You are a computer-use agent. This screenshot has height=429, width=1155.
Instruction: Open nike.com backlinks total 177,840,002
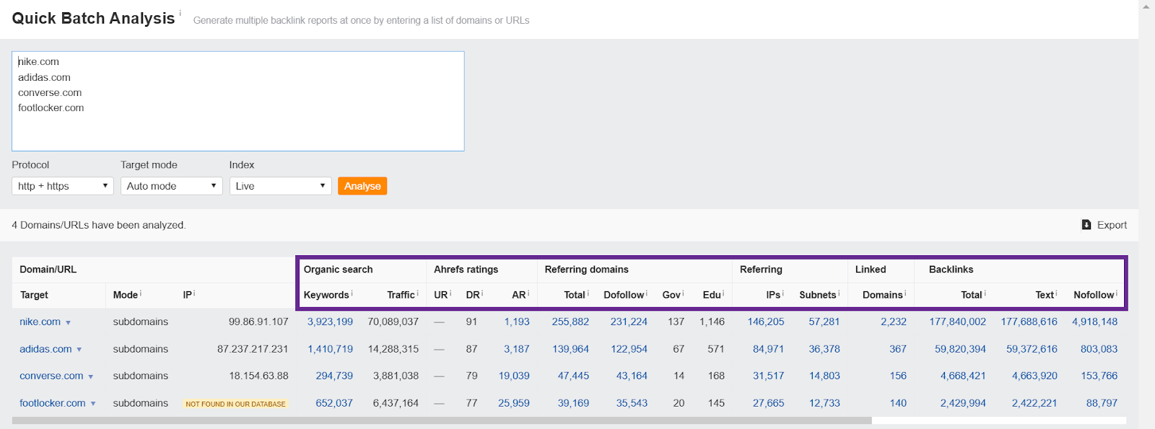click(957, 322)
